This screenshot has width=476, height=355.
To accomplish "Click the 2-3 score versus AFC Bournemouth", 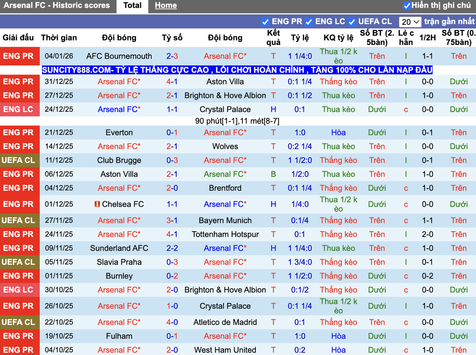I will [172, 56].
